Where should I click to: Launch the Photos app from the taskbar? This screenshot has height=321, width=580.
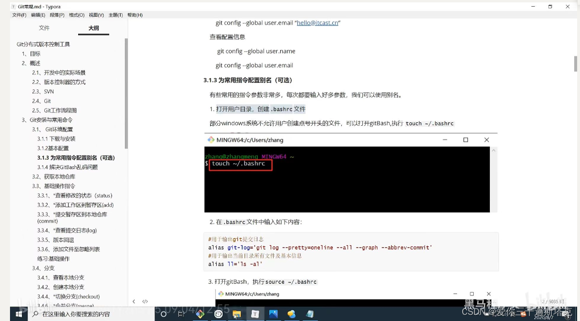point(272,314)
